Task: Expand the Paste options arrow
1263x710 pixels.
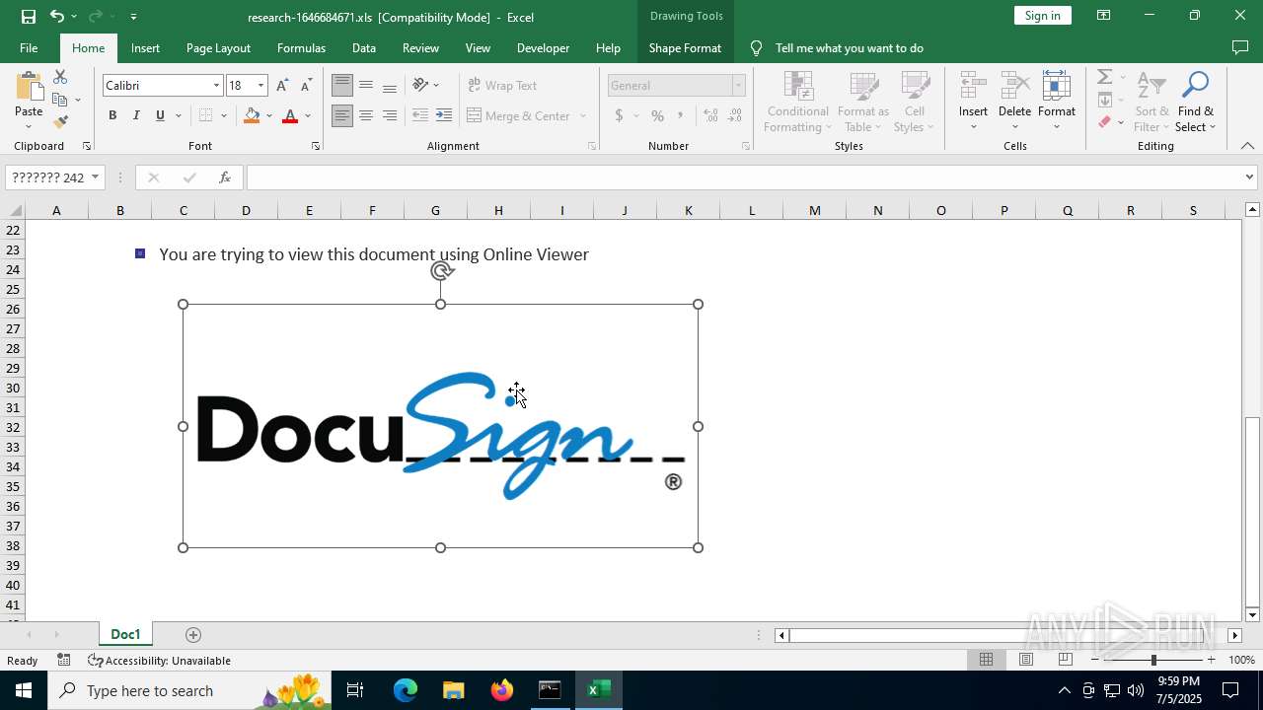Action: pyautogui.click(x=29, y=126)
